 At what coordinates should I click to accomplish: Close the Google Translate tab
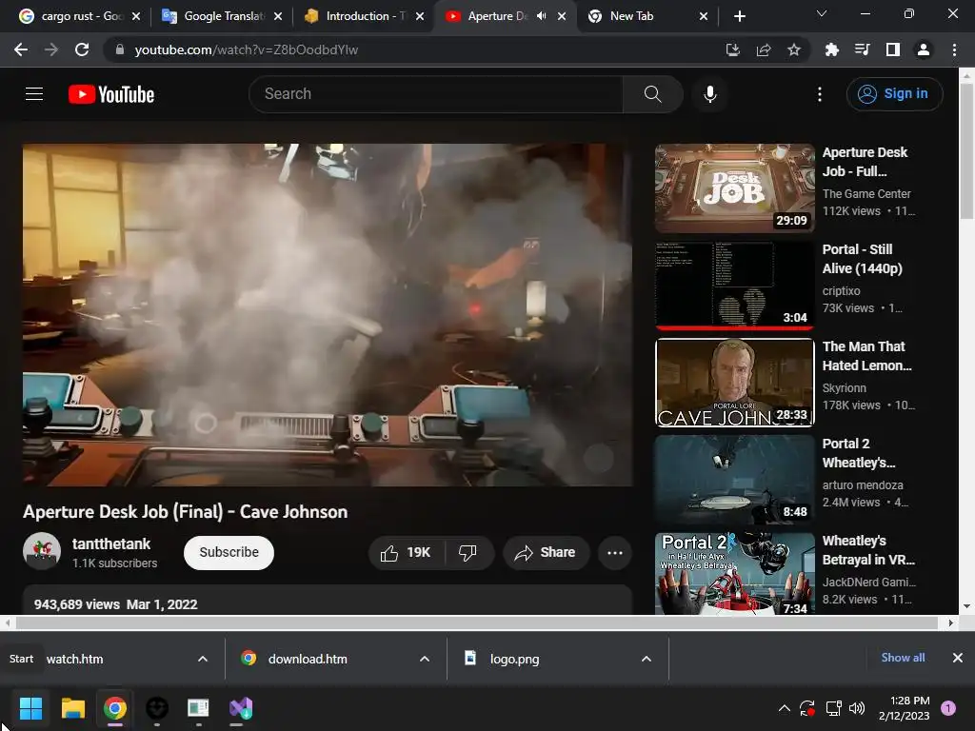(278, 16)
